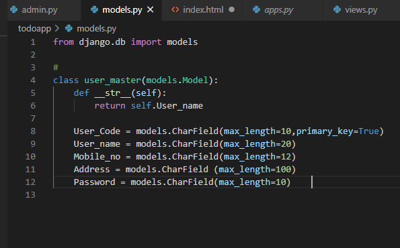Click the Python icon in breadcrumb
This screenshot has height=248, width=400.
(69, 28)
